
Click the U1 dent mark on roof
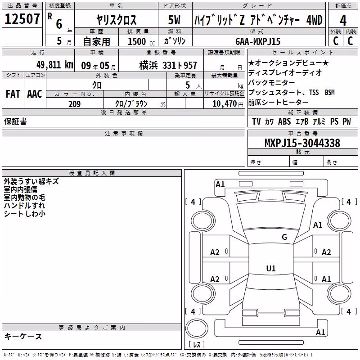tap(271, 268)
